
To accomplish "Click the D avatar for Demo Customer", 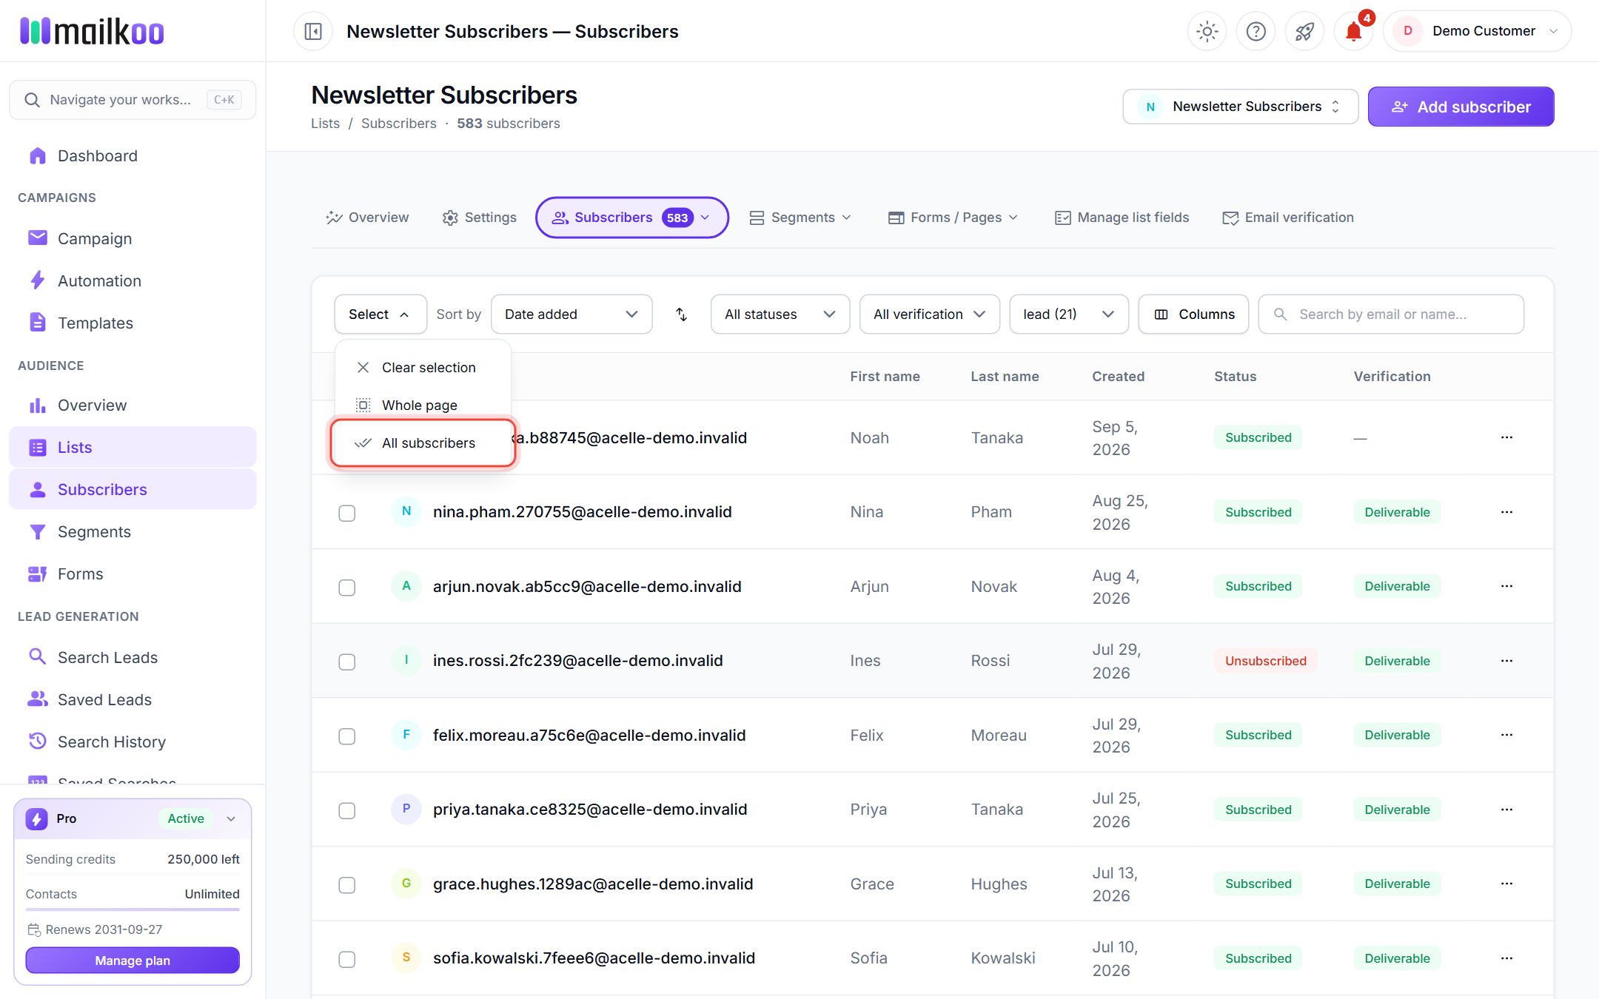I will click(1407, 31).
